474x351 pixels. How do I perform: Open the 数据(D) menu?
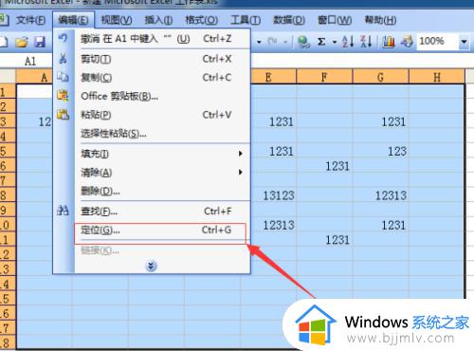pyautogui.click(x=289, y=20)
